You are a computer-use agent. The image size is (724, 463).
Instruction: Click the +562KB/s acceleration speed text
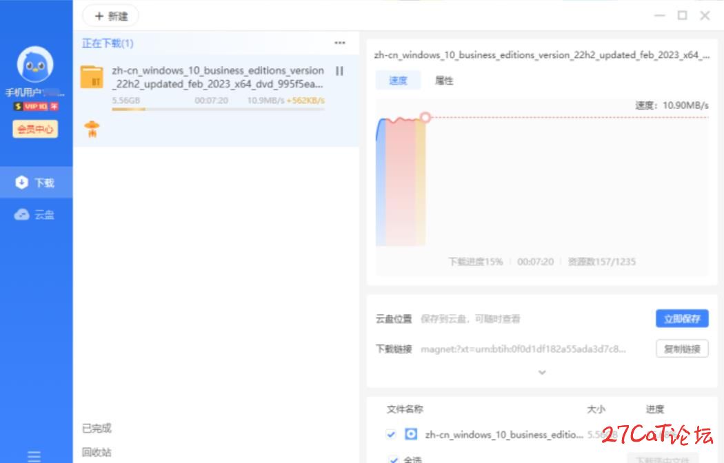pyautogui.click(x=305, y=101)
